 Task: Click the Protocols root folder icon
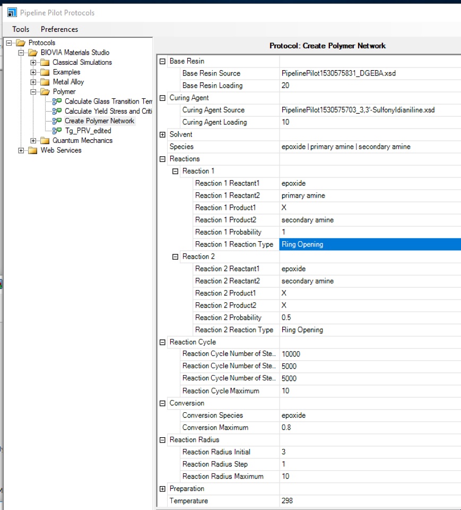pyautogui.click(x=21, y=43)
